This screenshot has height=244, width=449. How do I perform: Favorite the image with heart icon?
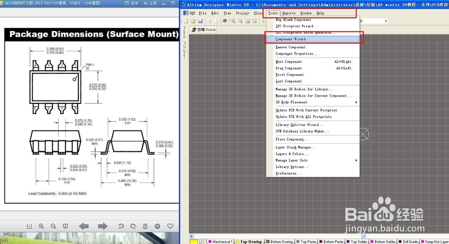[x=170, y=226]
